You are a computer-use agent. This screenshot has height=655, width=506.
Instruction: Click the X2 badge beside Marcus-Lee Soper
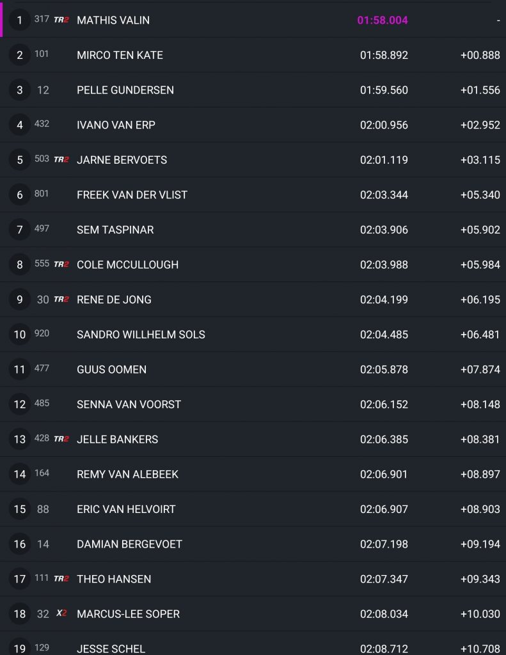click(x=61, y=613)
